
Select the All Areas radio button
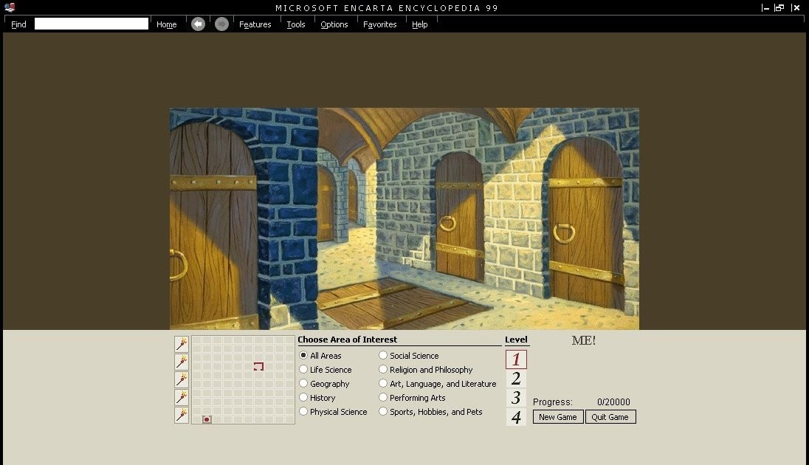coord(303,356)
